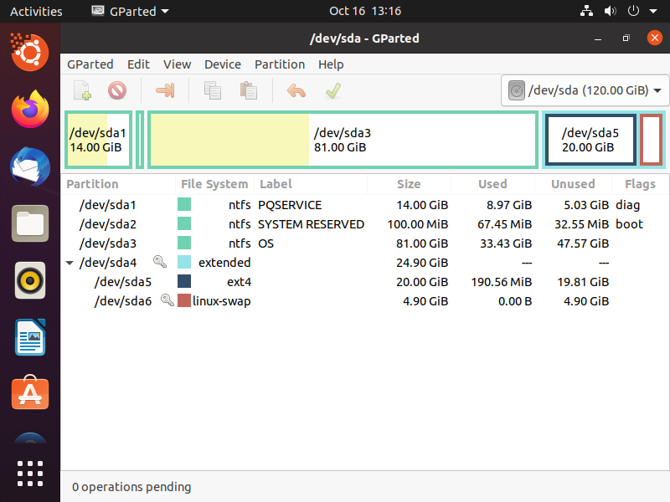This screenshot has height=502, width=670.
Task: Open Activities overview
Action: [x=36, y=11]
